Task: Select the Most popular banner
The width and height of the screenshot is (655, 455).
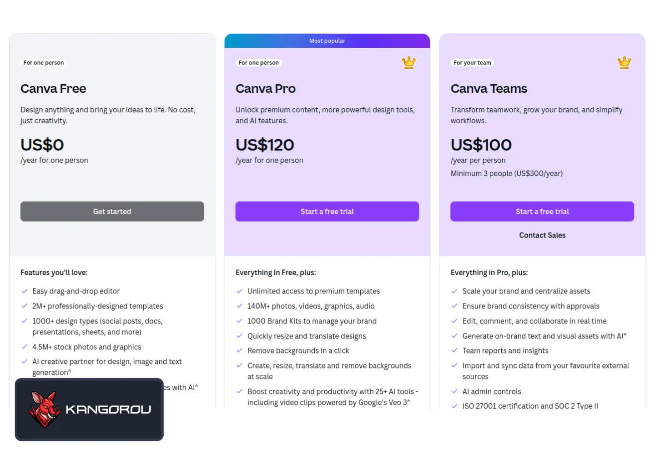Action: [x=327, y=41]
